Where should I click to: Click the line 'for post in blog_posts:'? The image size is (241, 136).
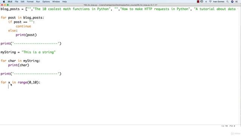click(22, 18)
